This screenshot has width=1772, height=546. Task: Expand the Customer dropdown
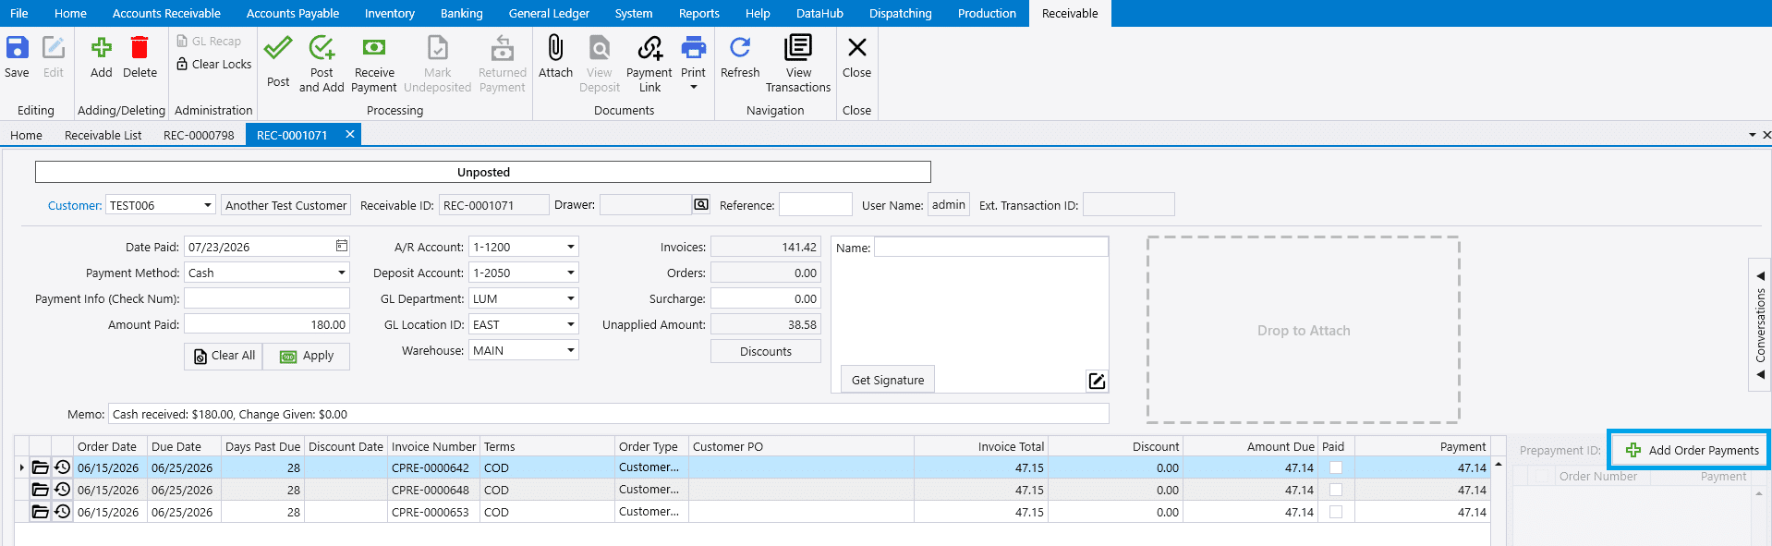coord(207,205)
